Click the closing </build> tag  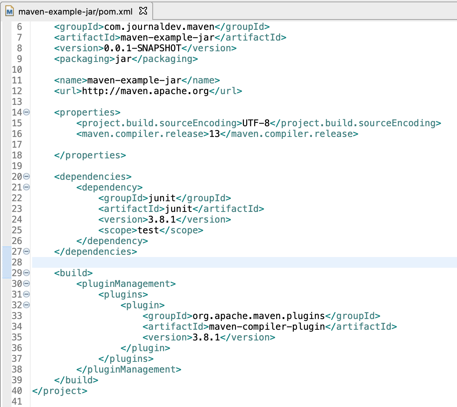point(76,380)
